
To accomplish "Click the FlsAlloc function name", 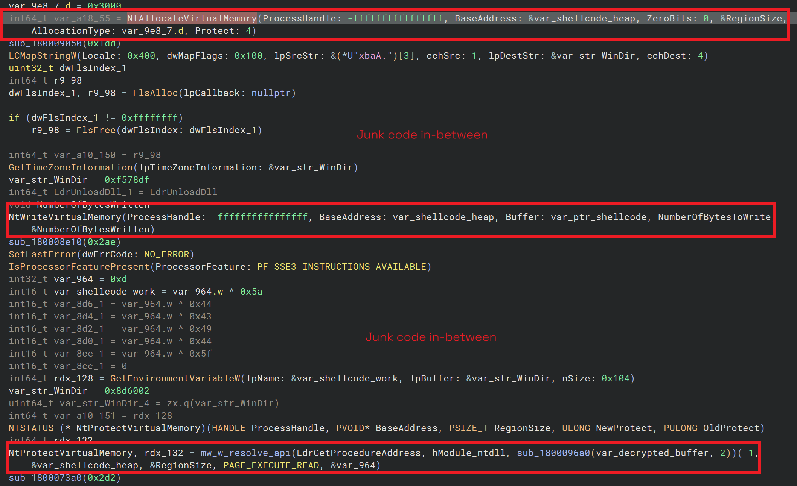I will pyautogui.click(x=155, y=93).
